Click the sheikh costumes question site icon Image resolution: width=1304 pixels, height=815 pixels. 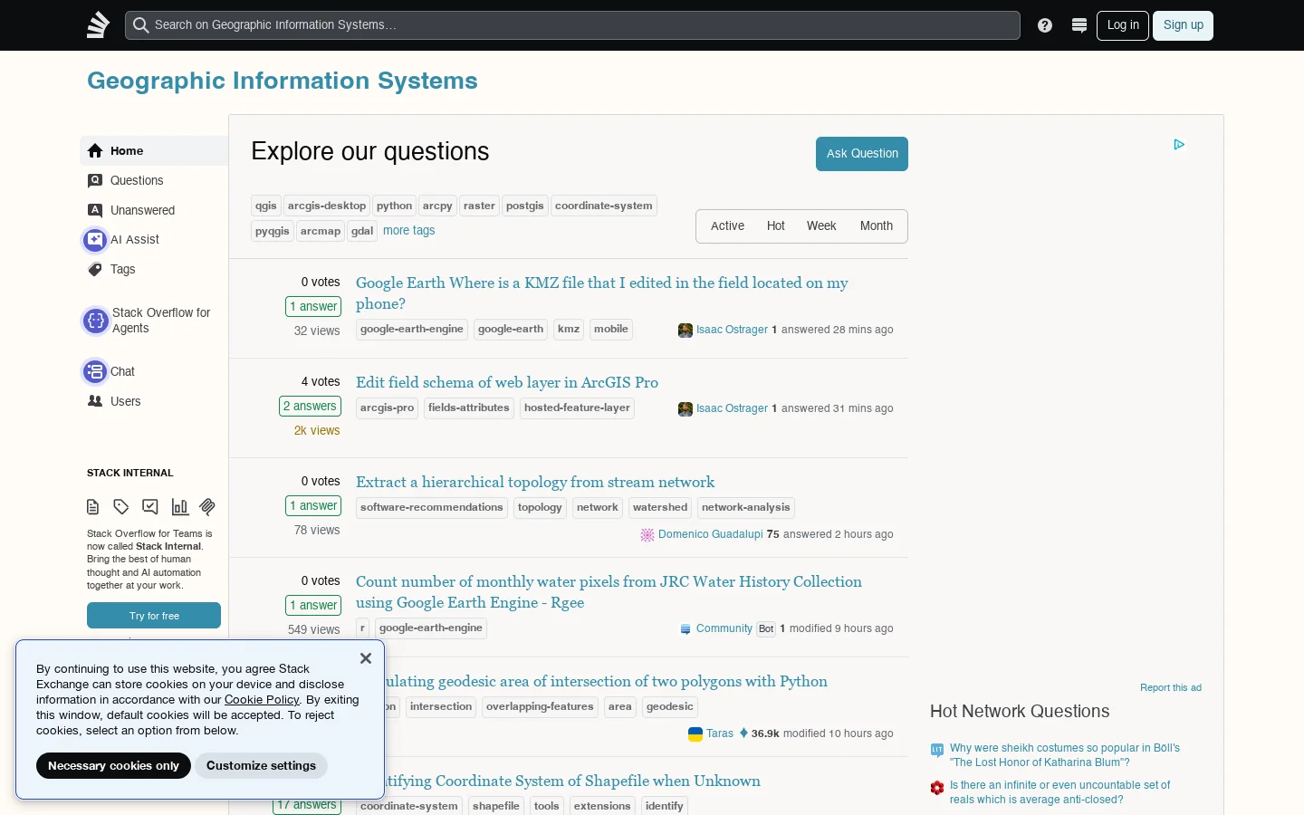937,750
